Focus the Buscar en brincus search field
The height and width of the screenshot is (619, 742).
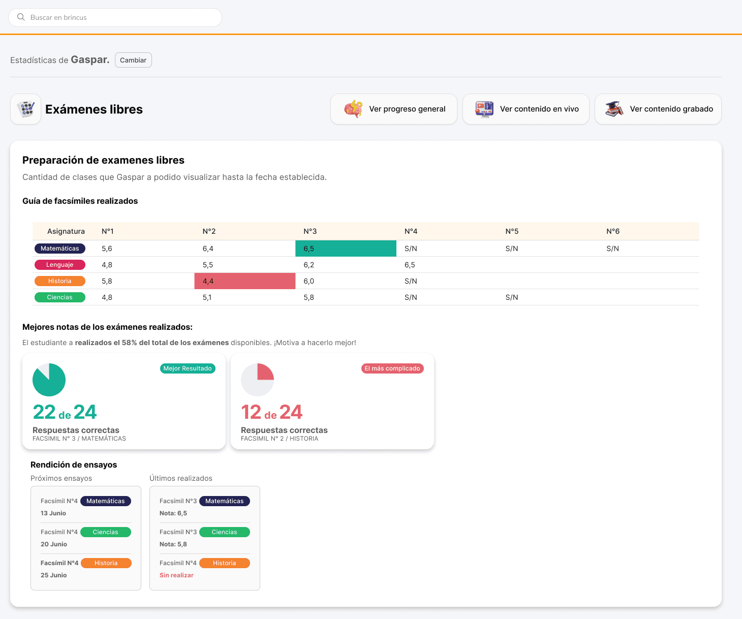pyautogui.click(x=115, y=17)
